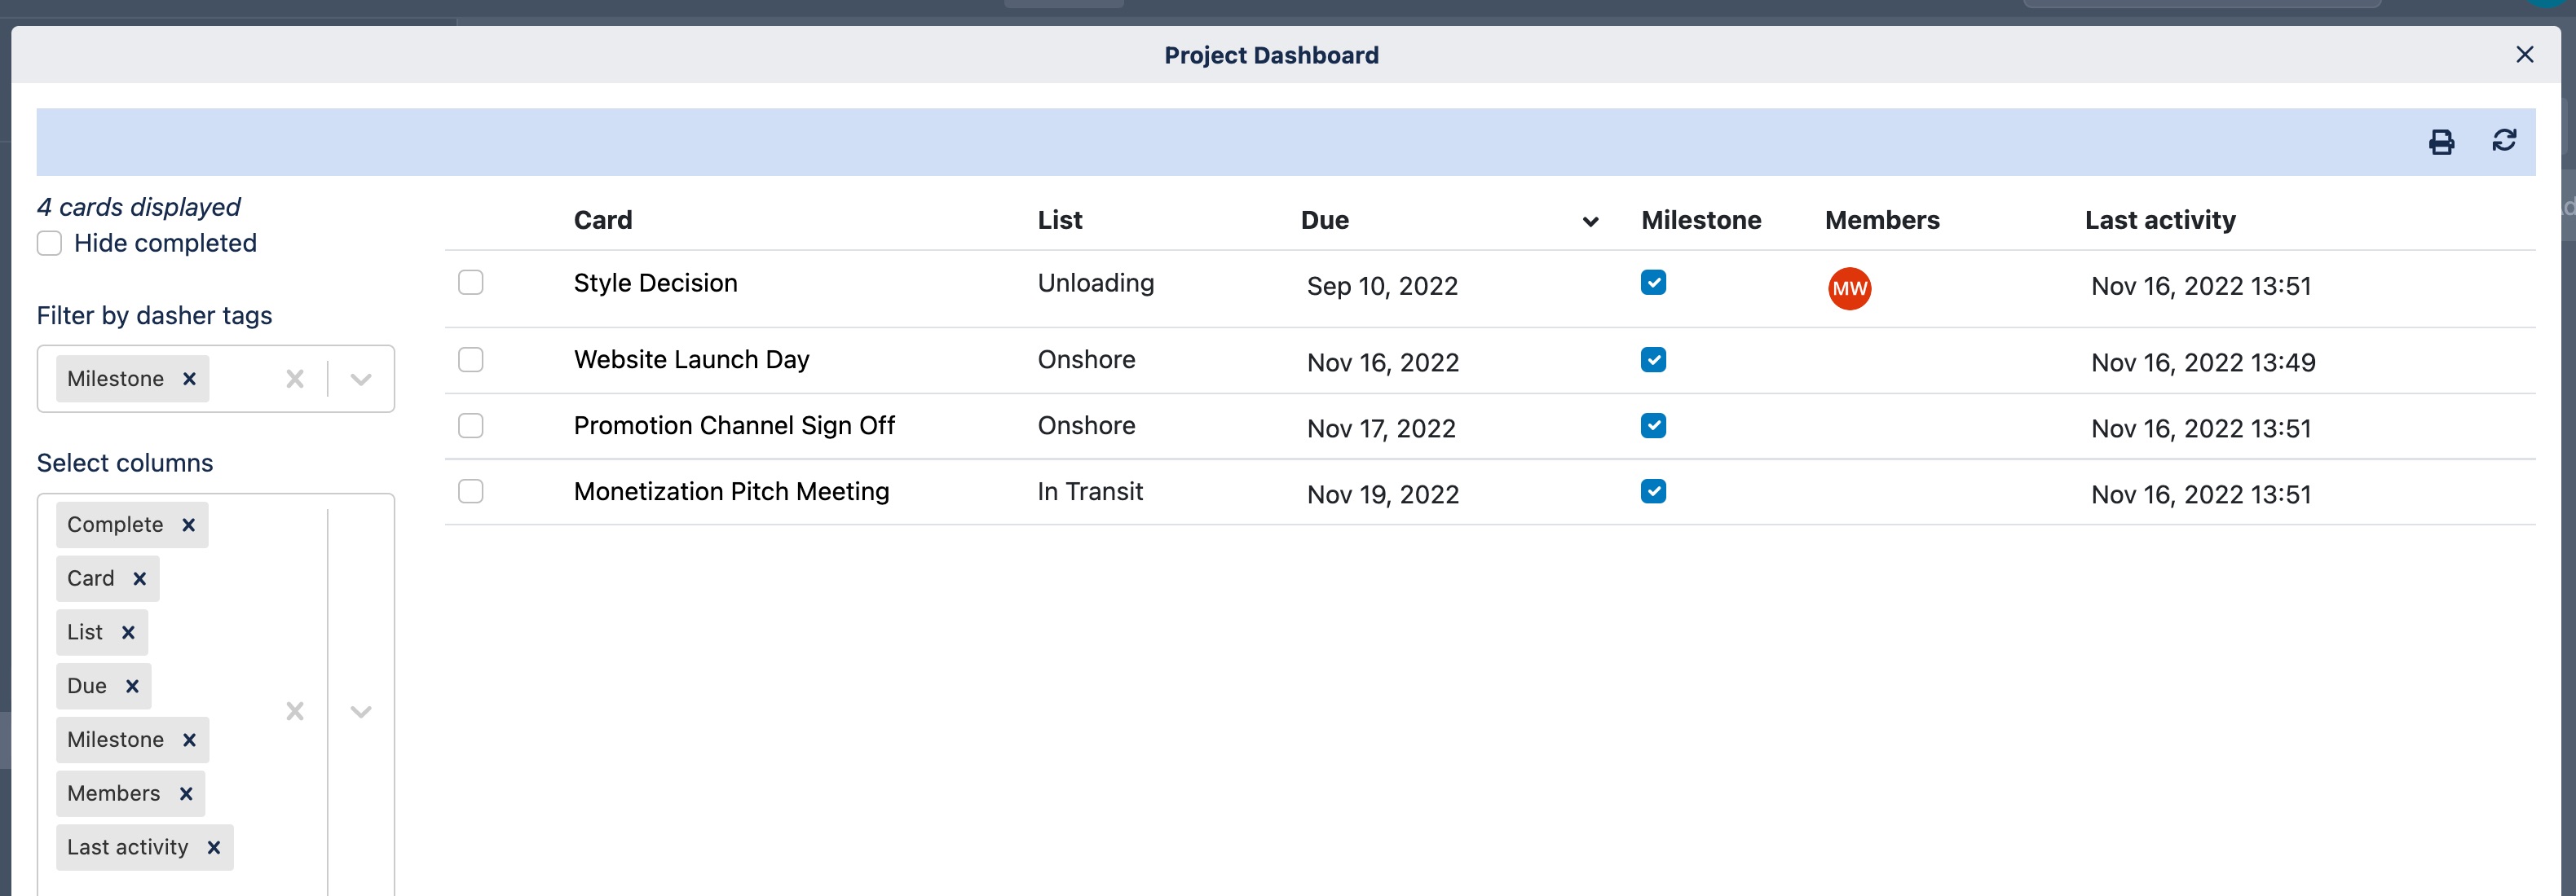Expand the Select columns dropdown
Viewport: 2576px width, 896px height.
[x=359, y=711]
